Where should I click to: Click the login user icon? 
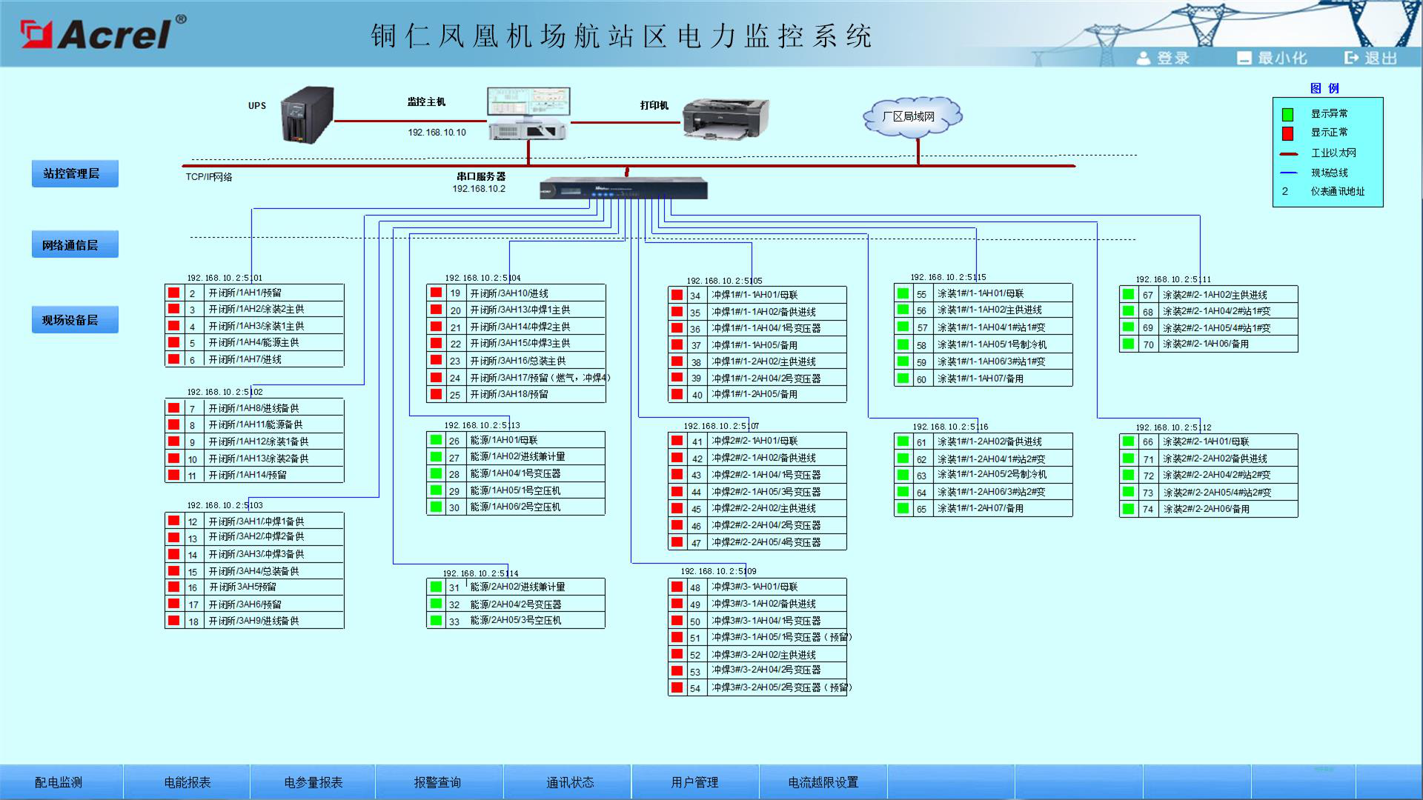point(1144,58)
